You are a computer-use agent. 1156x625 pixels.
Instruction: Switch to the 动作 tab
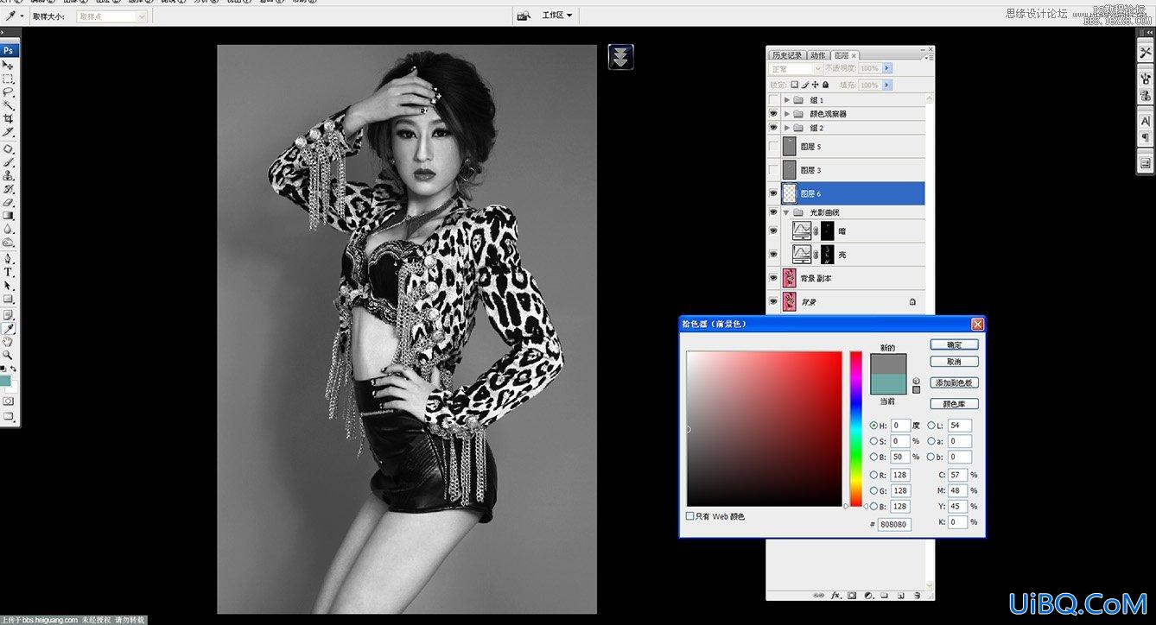click(x=818, y=55)
